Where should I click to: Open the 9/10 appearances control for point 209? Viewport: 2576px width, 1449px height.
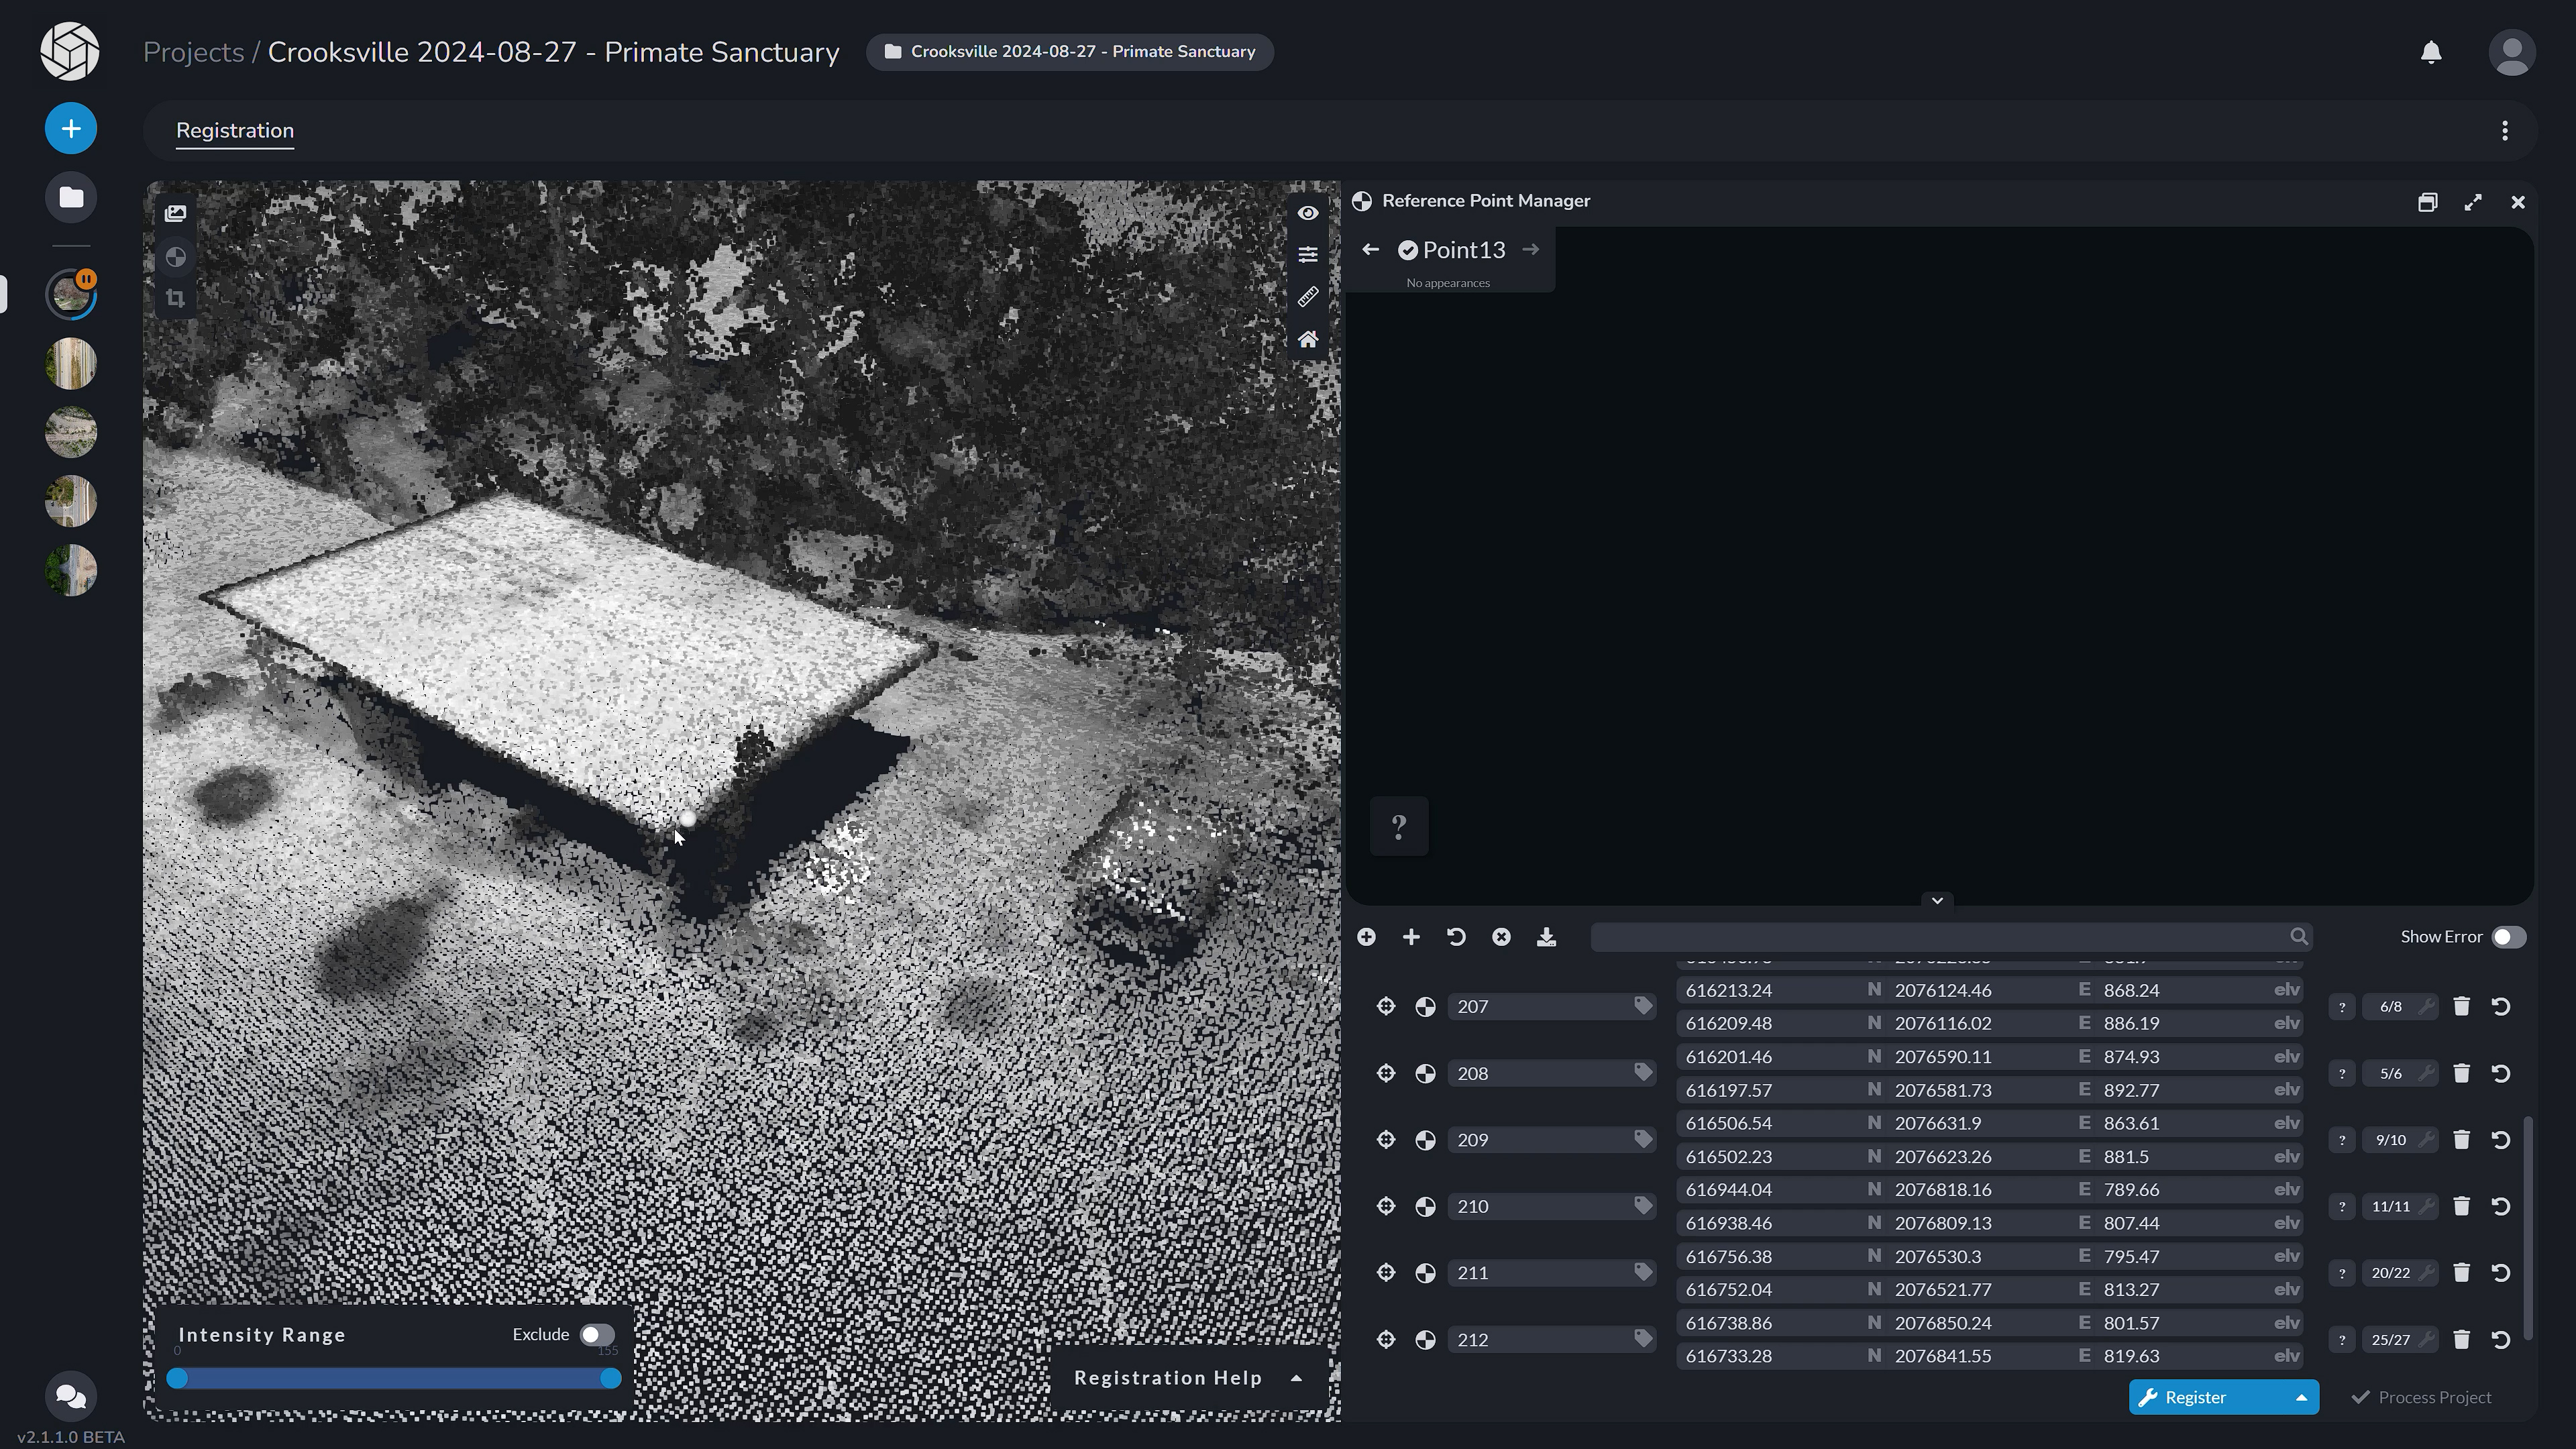[2399, 1140]
